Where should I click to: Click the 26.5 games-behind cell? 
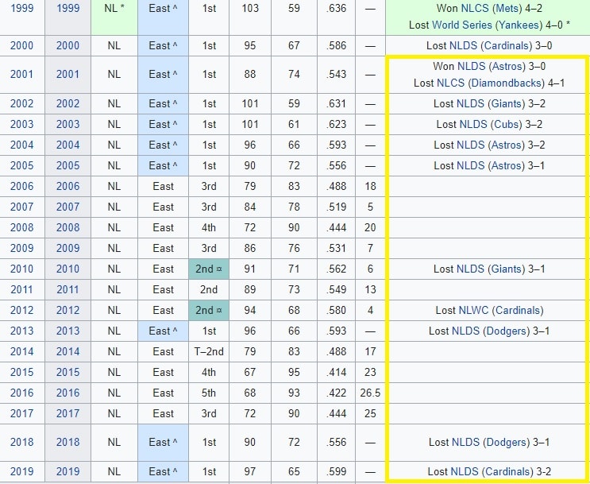coord(369,393)
